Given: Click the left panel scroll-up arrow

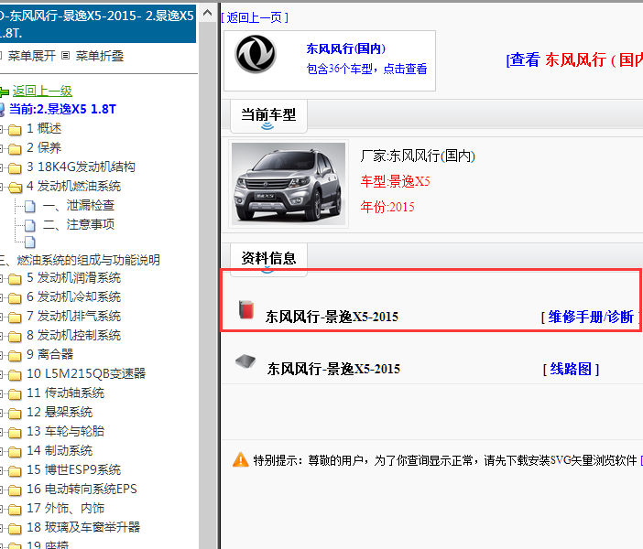Looking at the screenshot, I should click(208, 13).
